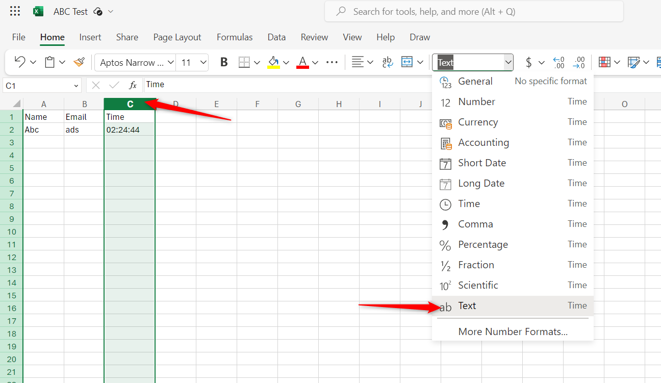Viewport: 661px width, 383px height.
Task: Apply the yellow fill color
Action: pyautogui.click(x=274, y=62)
